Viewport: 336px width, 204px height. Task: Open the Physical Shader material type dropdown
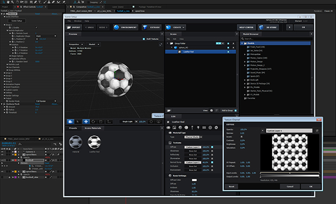click(x=193, y=137)
